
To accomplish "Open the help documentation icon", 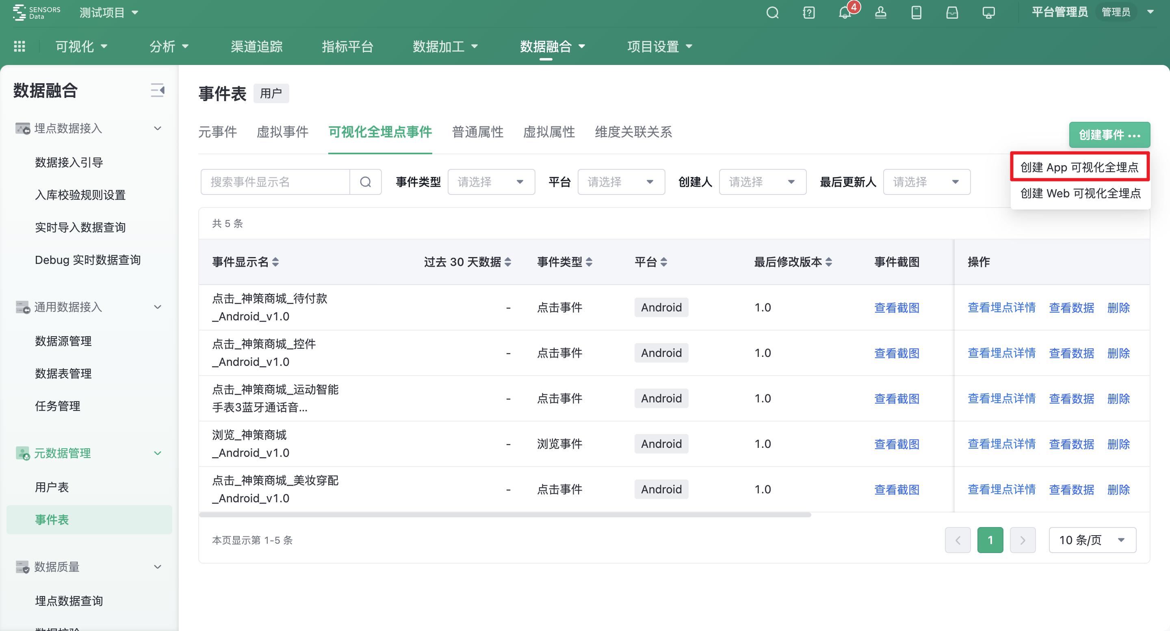I will coord(809,12).
